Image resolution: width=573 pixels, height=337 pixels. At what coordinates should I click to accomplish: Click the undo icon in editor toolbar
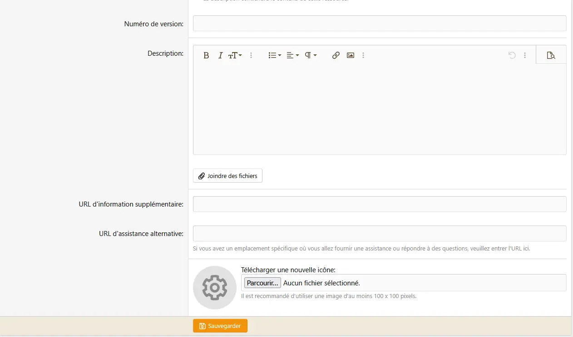(512, 55)
